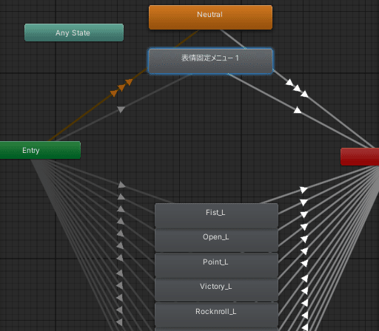Click the orange Entry-to-Neutral transition arrows
The width and height of the screenshot is (379, 331).
point(121,87)
